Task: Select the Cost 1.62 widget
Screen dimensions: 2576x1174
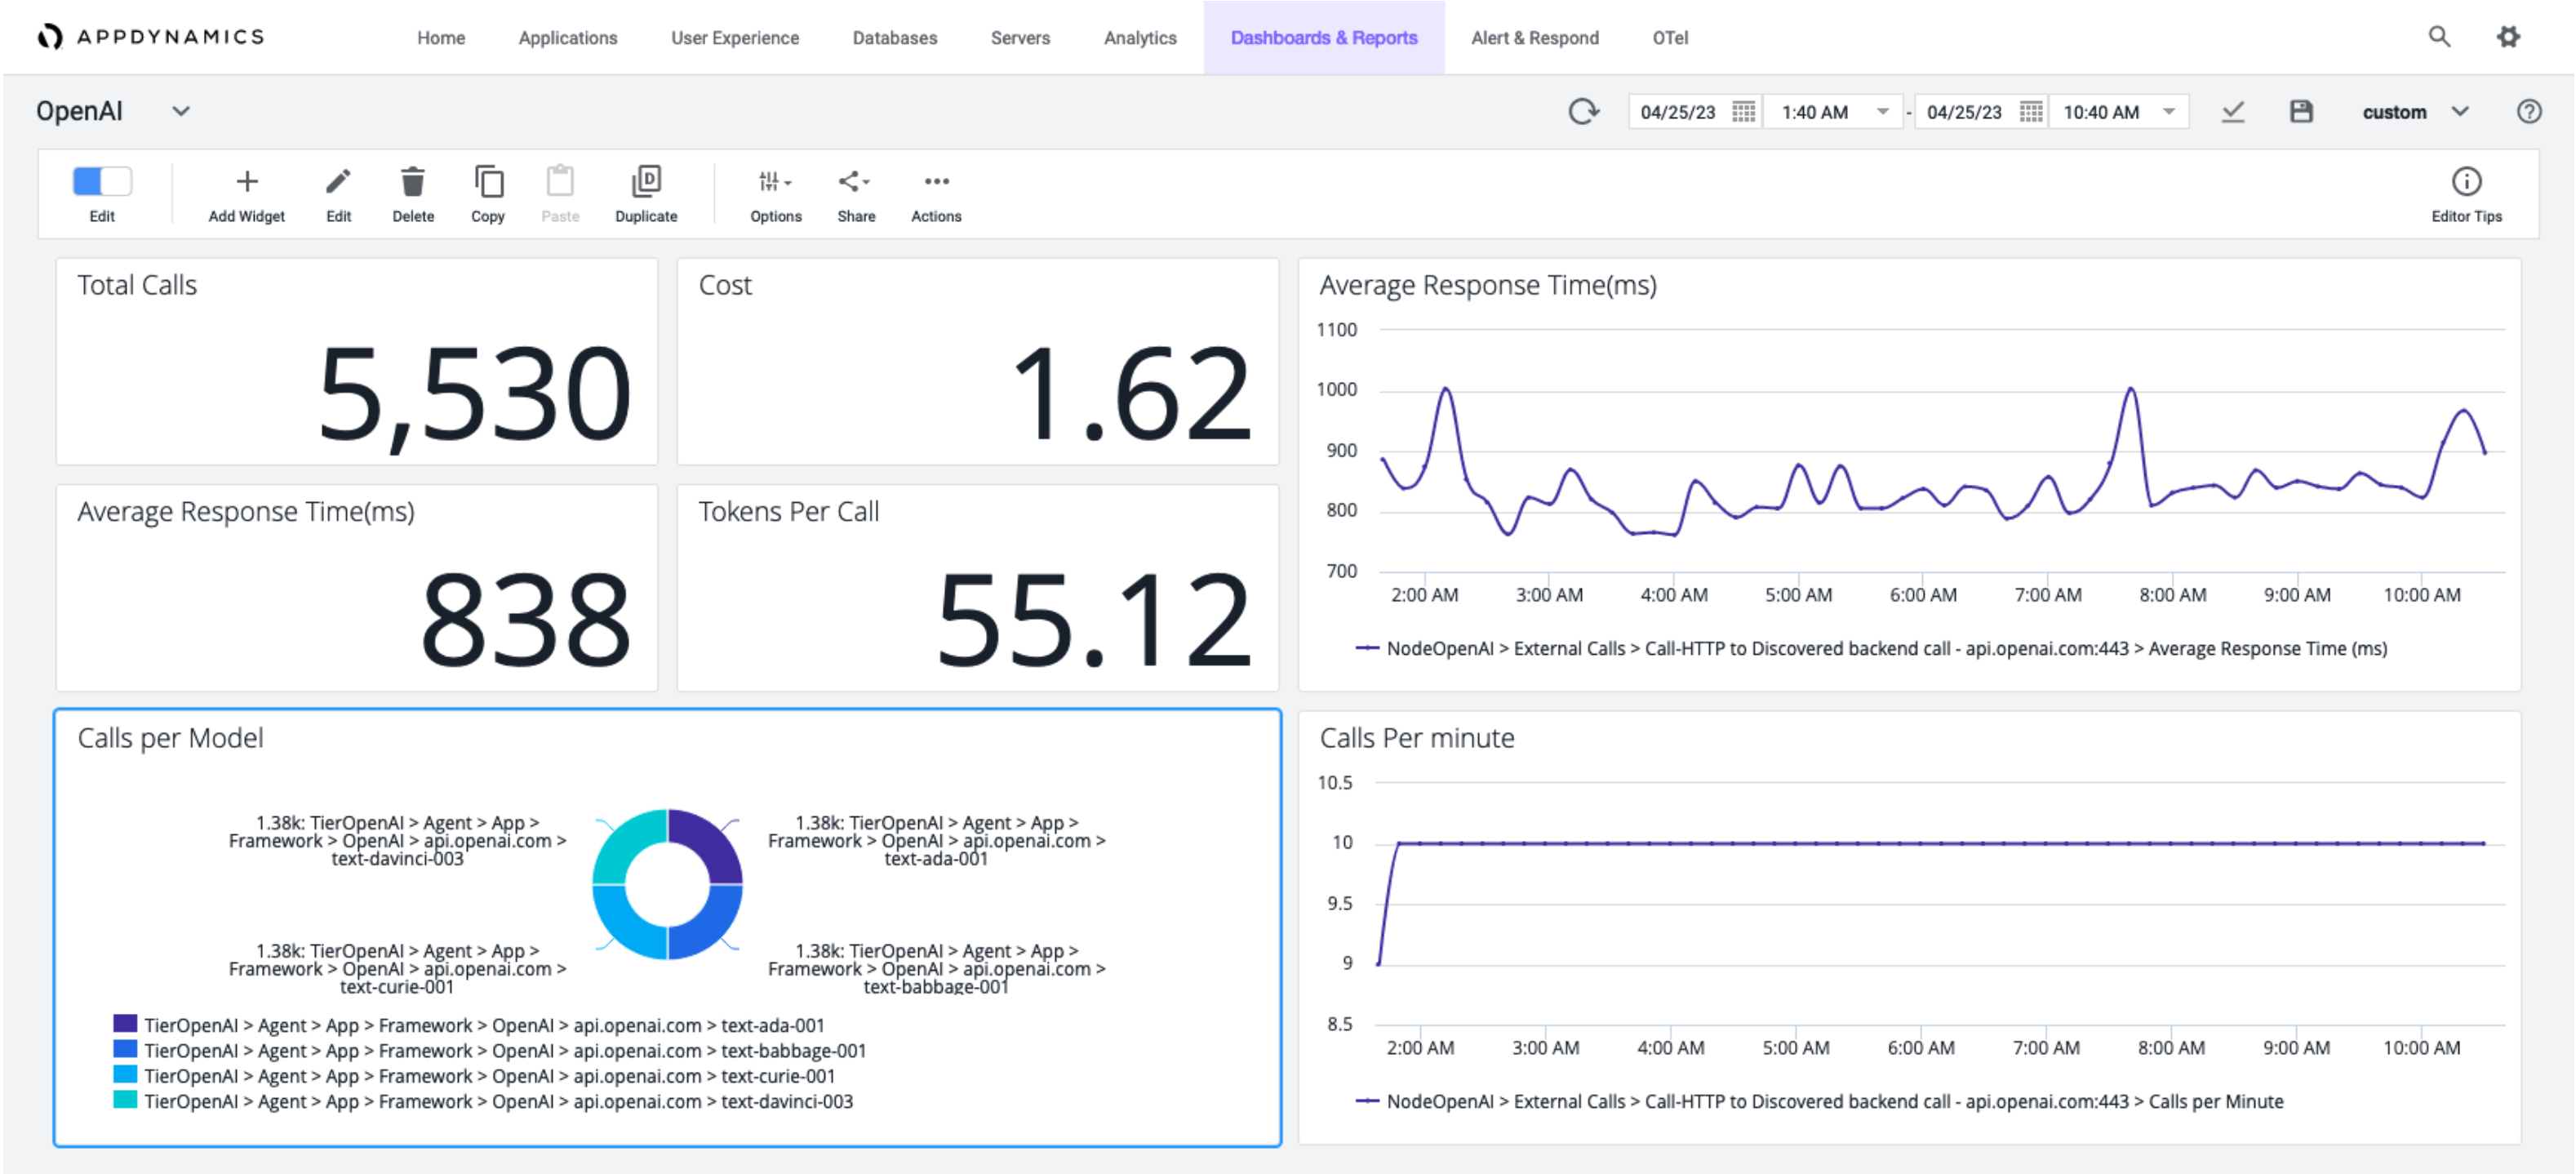Action: 977,362
